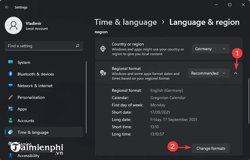Click the back arrow in Settings header
The image size is (250, 160).
(7, 7)
